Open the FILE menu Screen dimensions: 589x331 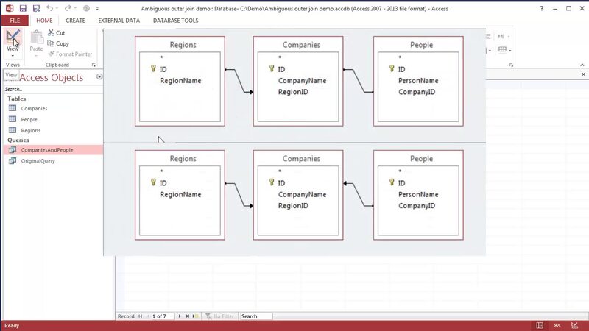[x=15, y=21]
